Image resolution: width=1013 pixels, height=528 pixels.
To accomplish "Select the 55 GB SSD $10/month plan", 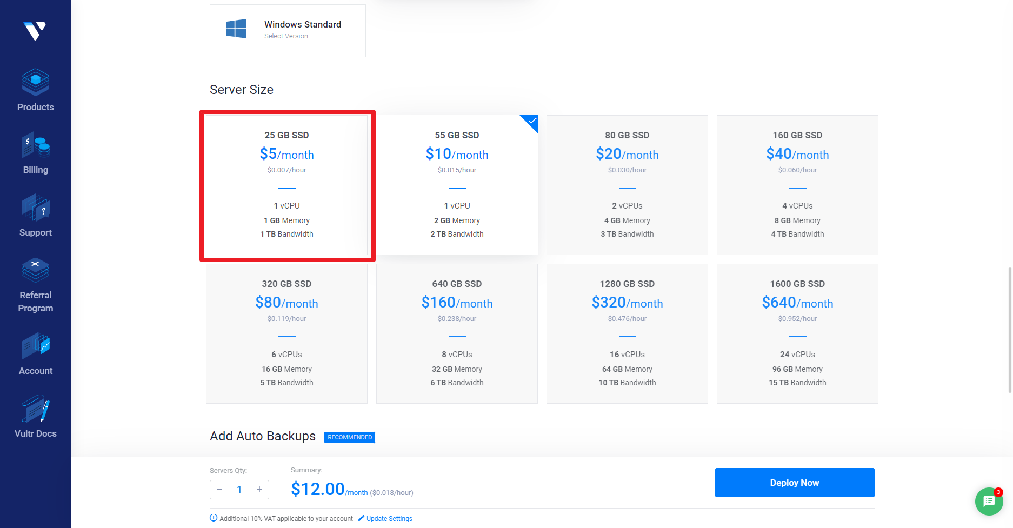I will point(457,185).
